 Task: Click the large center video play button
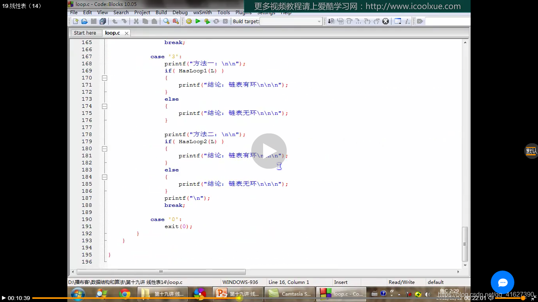[269, 151]
